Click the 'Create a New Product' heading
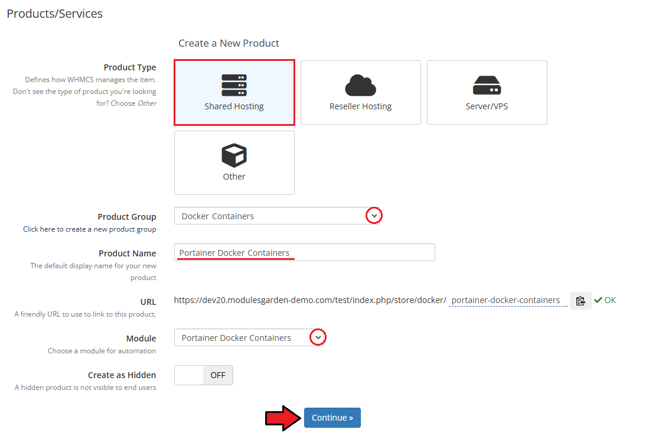 pyautogui.click(x=229, y=43)
